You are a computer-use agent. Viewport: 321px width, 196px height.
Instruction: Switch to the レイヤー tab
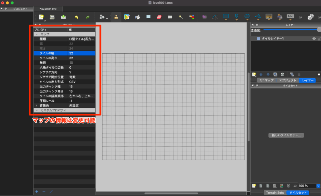pyautogui.click(x=308, y=80)
